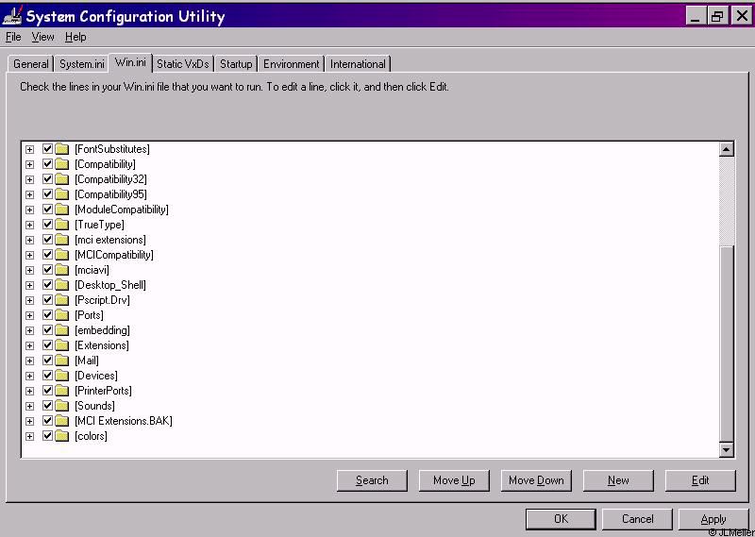Switch to the Static VxDs tab
Image resolution: width=755 pixels, height=537 pixels.
pyautogui.click(x=183, y=64)
